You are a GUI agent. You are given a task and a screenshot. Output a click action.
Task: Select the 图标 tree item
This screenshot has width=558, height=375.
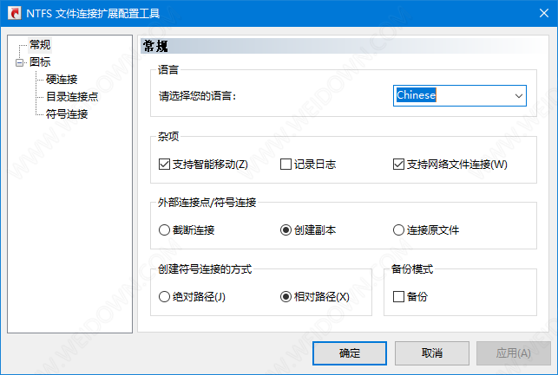pyautogui.click(x=40, y=62)
